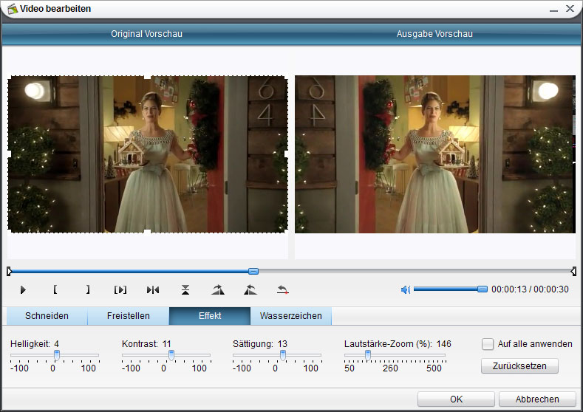
Task: Click the vertical flip icon
Action: coord(185,290)
